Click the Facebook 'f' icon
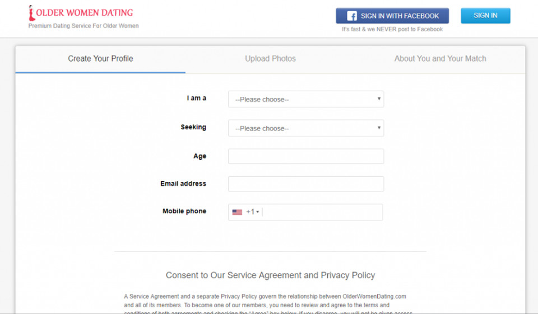 352,16
